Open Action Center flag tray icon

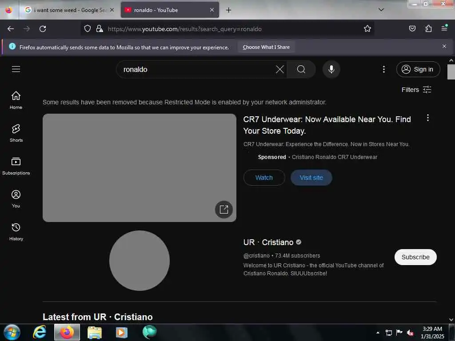(399, 333)
